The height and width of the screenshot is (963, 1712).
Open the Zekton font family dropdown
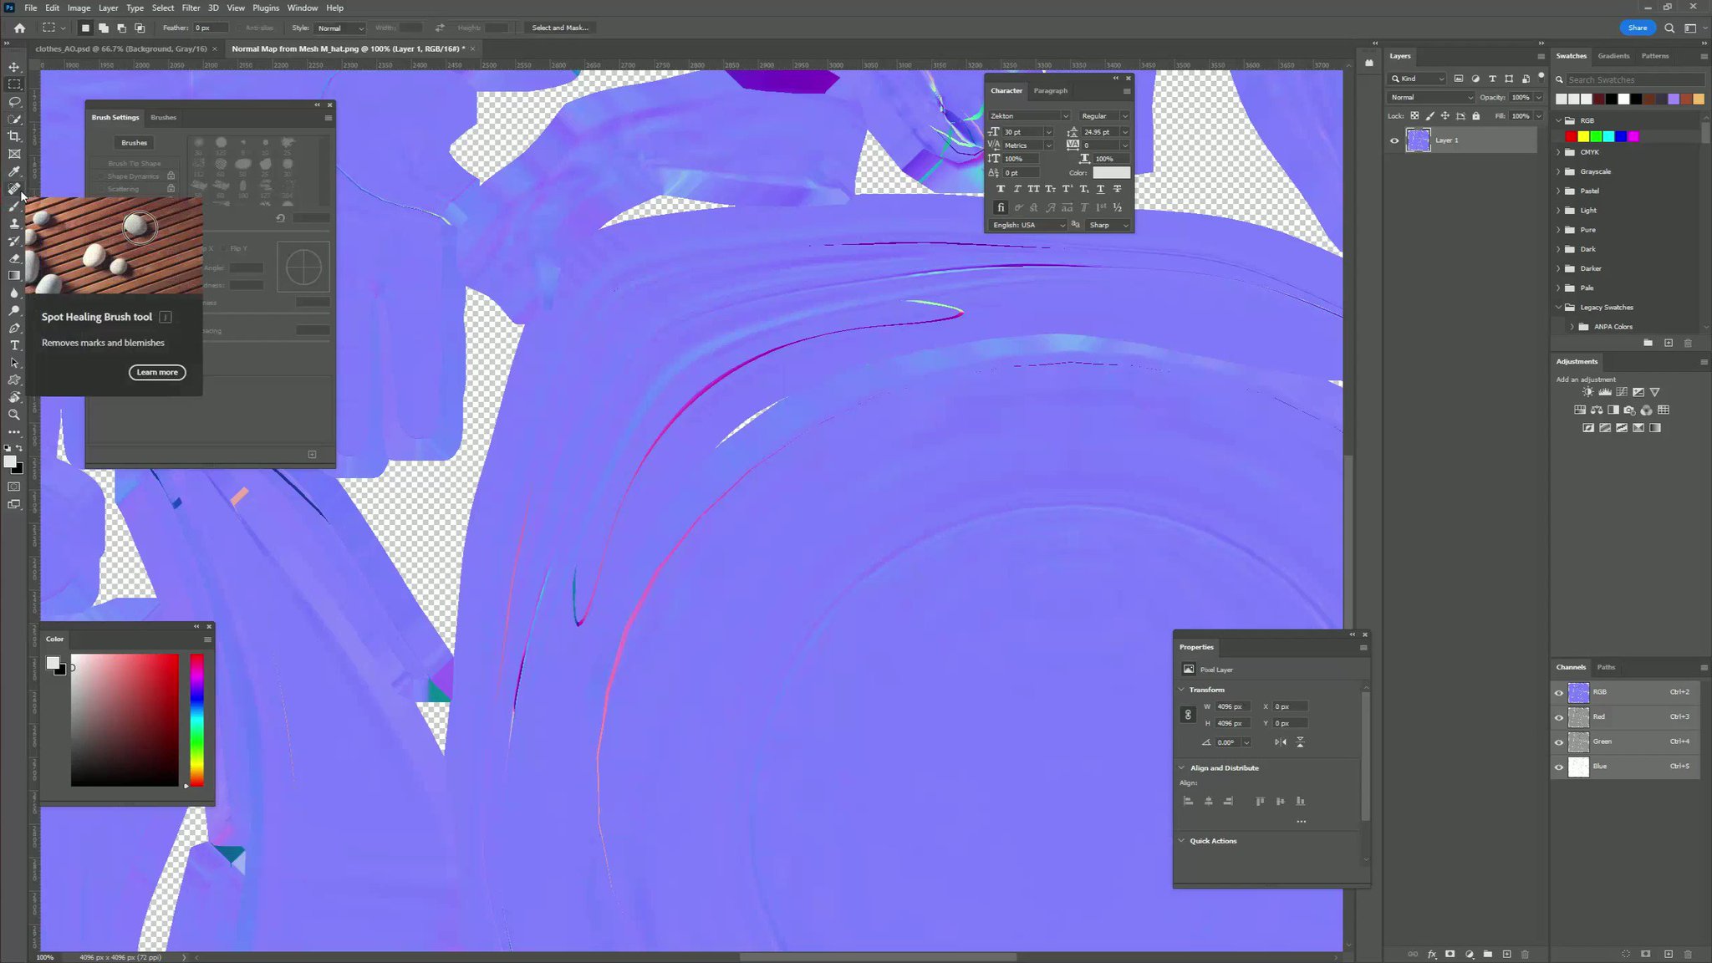1065,116
